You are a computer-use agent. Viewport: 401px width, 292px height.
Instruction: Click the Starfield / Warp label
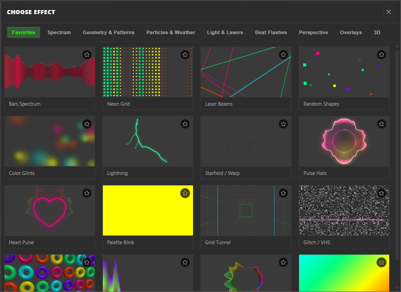click(x=222, y=173)
